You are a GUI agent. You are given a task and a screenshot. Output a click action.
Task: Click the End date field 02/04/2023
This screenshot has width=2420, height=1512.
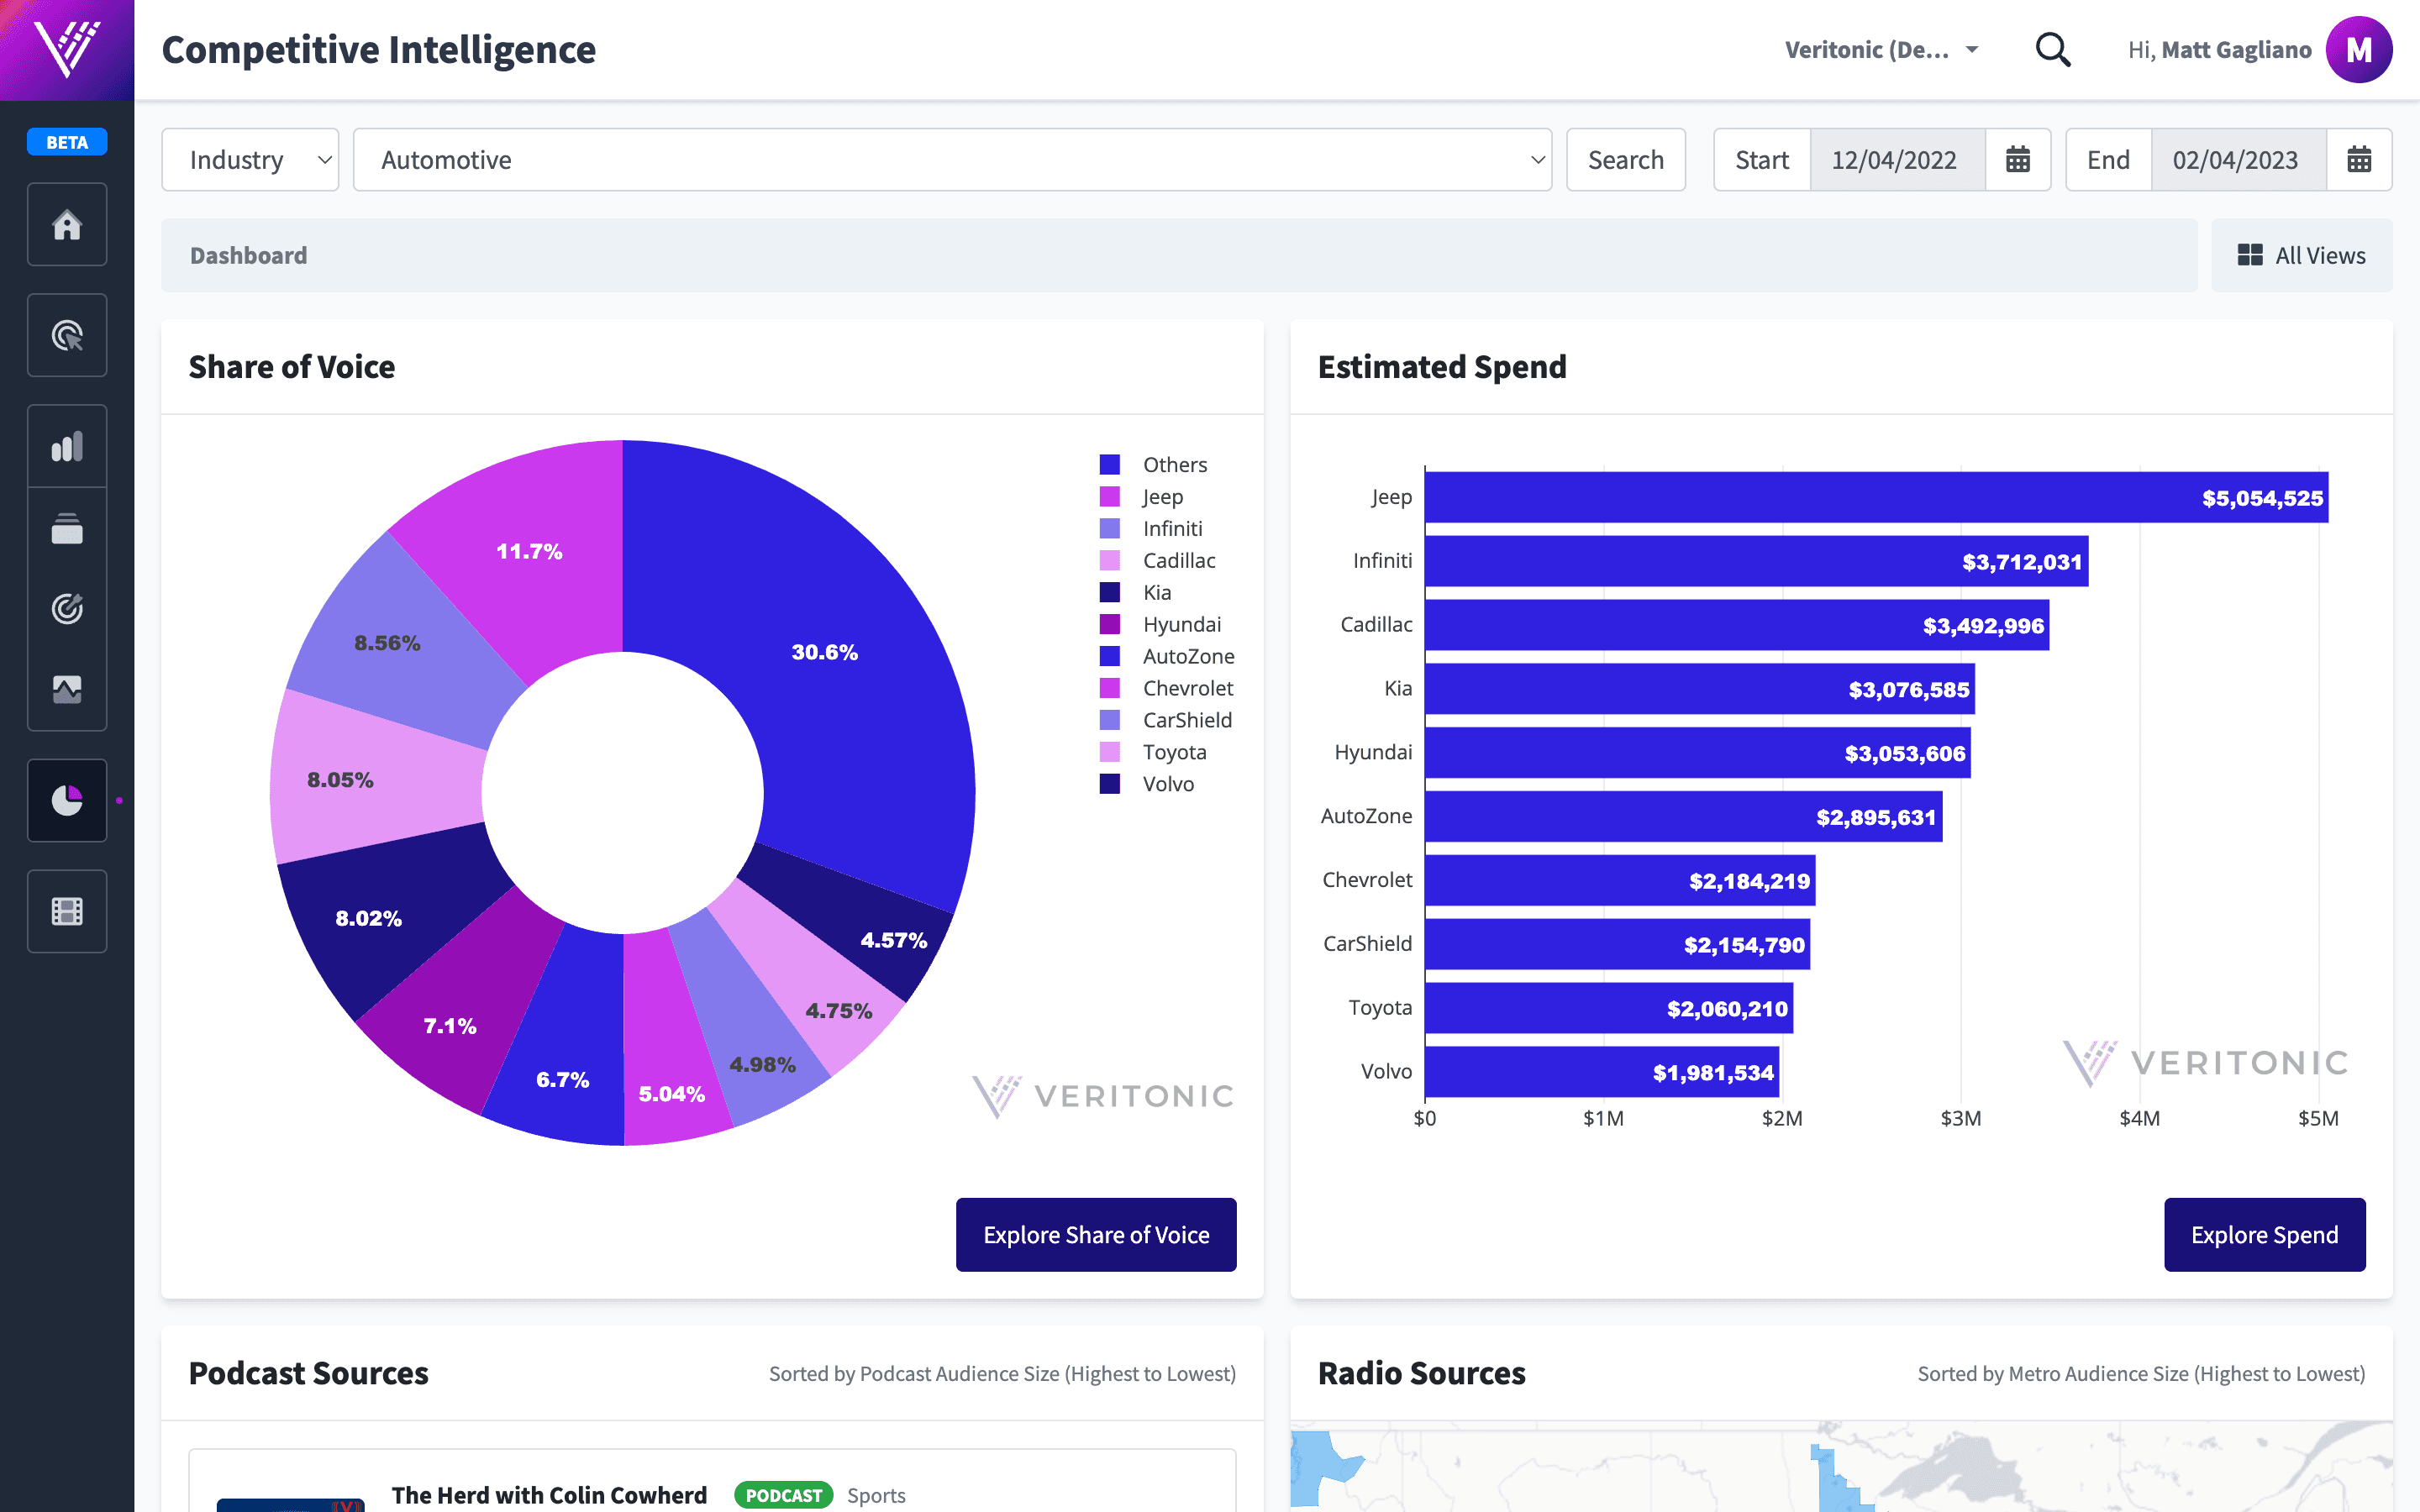pyautogui.click(x=2238, y=160)
